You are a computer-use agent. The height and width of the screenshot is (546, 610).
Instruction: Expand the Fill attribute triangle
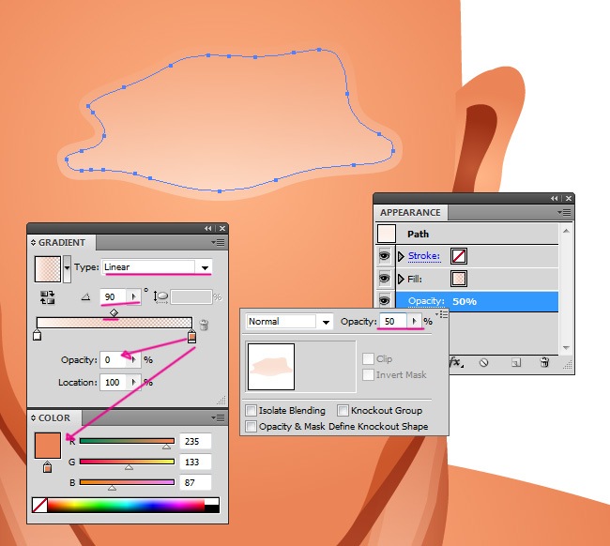click(x=401, y=279)
